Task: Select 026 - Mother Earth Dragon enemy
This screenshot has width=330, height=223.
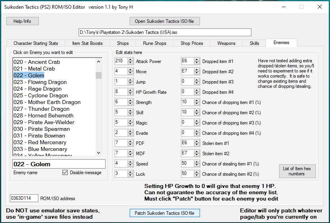Action: [54, 102]
